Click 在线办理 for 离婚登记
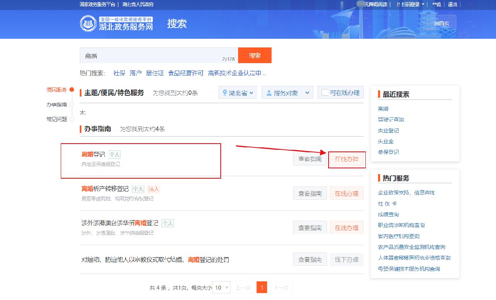496x300 pixels. [x=347, y=159]
